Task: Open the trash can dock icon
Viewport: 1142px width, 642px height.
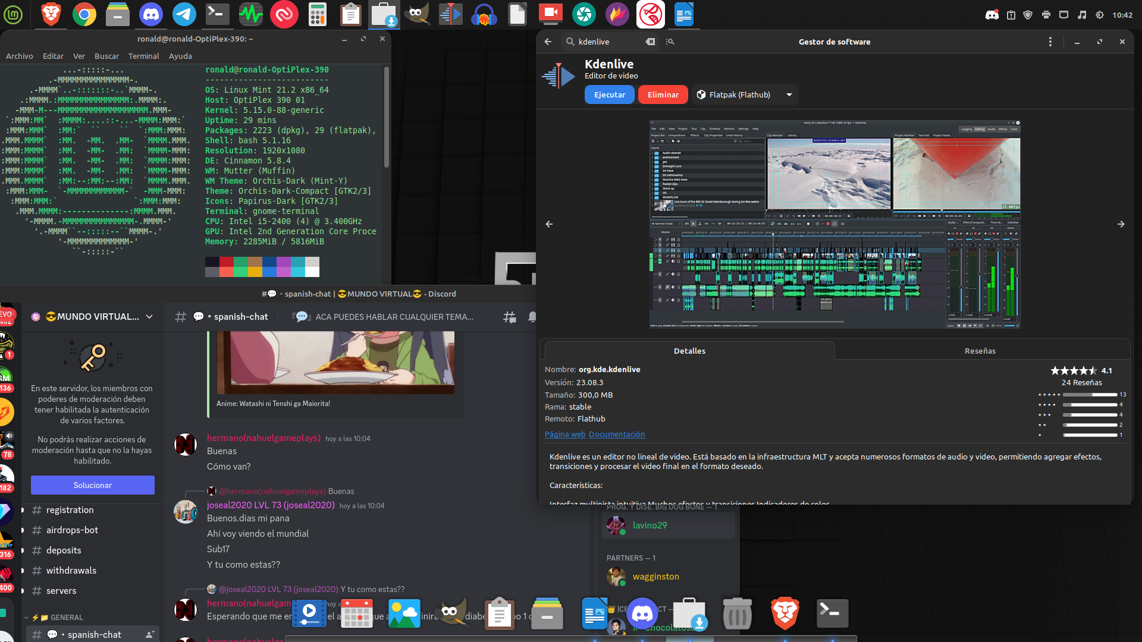Action: (738, 613)
